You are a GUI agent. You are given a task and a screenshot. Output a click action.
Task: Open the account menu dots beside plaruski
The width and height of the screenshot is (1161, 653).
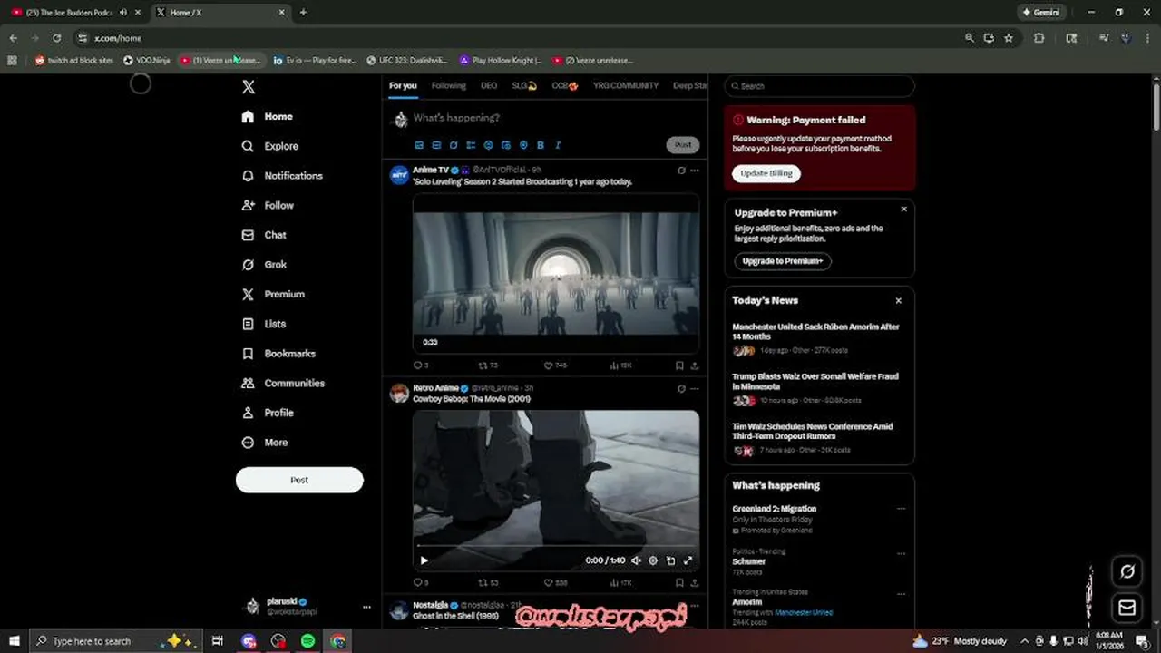366,607
